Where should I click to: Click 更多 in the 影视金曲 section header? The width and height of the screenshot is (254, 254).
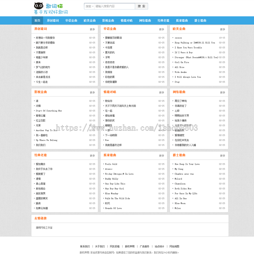pyautogui.click(x=92, y=92)
